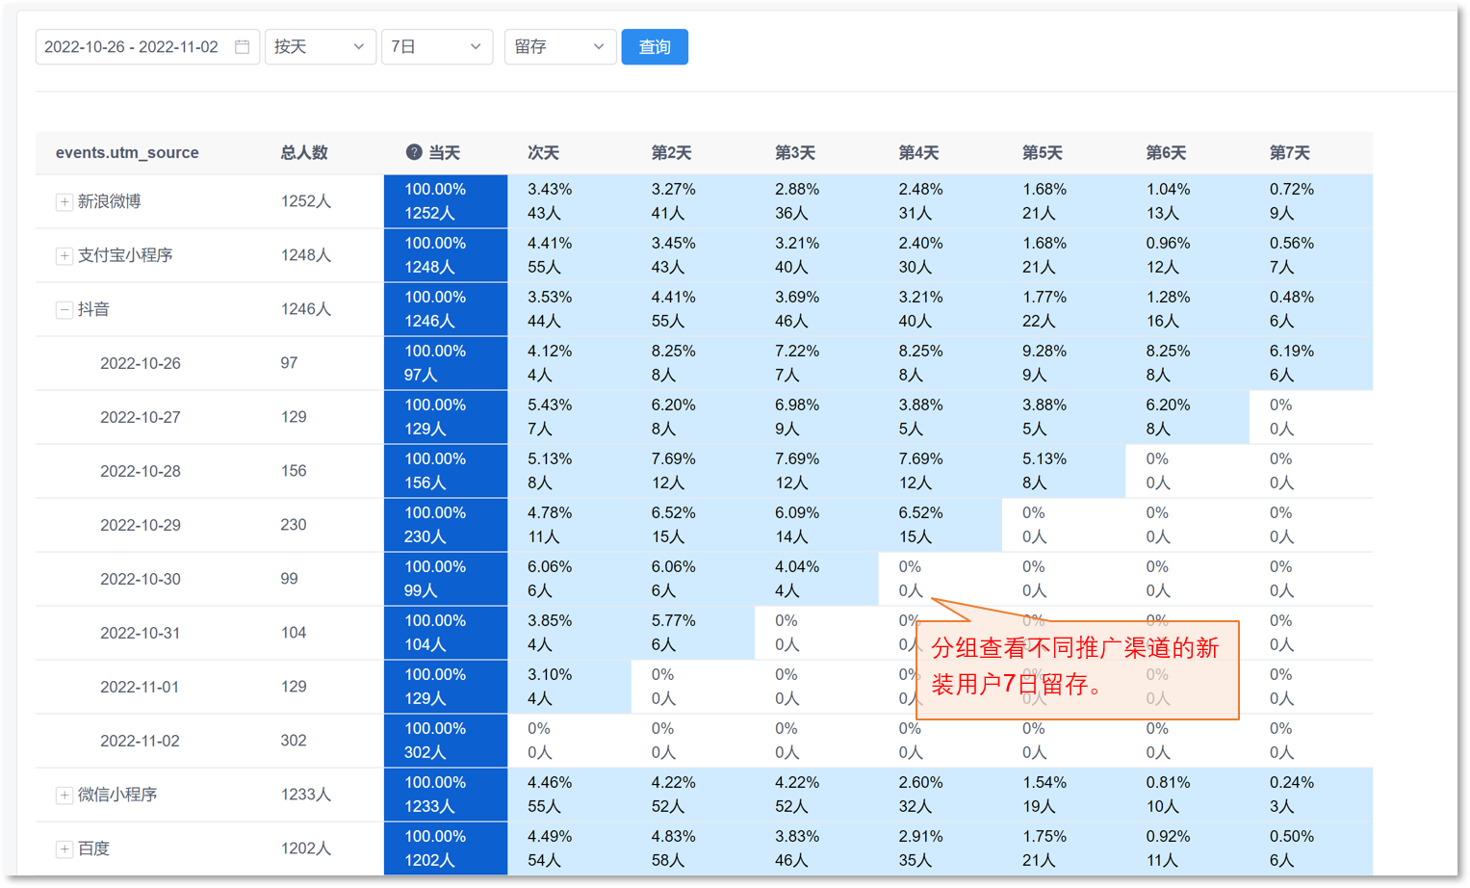Click the help question mark icon beside 当天

point(414,152)
